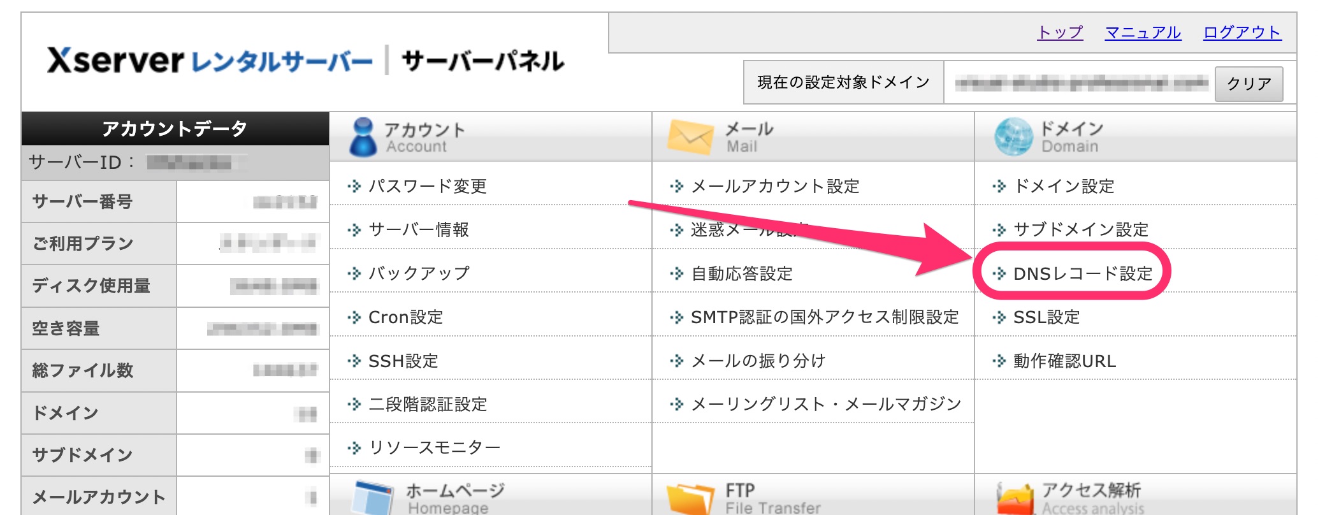Image resolution: width=1318 pixels, height=515 pixels.
Task: Click the FTP File Transfer section heading
Action: [773, 498]
